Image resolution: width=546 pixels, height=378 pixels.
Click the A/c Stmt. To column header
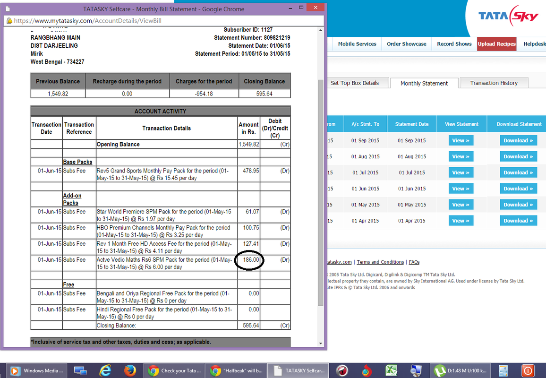[365, 124]
